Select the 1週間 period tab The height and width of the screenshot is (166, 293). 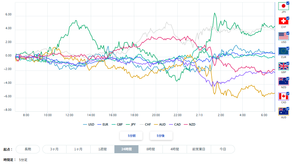click(x=103, y=149)
